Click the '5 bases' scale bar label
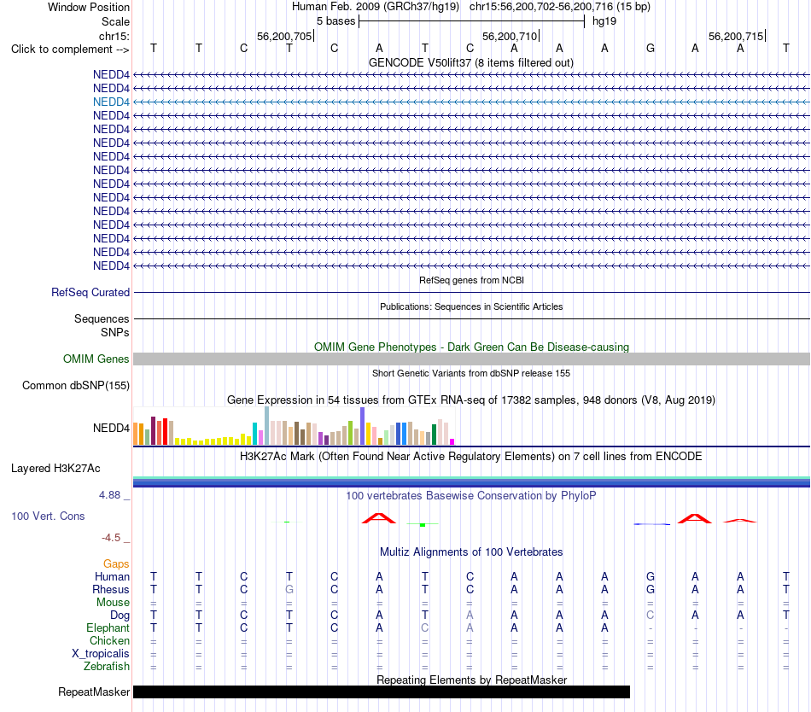811x712 pixels. (x=335, y=21)
